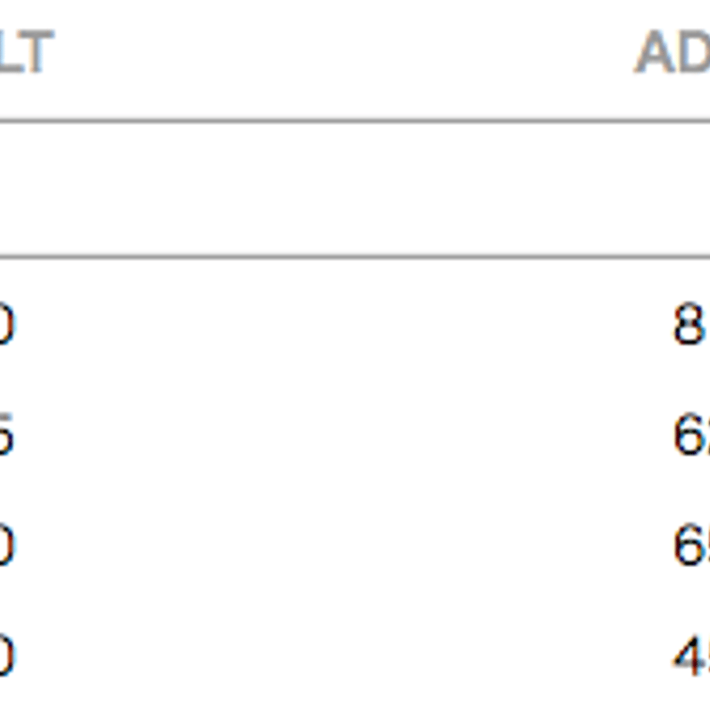Sort by the "AD" column header
The image size is (710, 710).
point(672,51)
